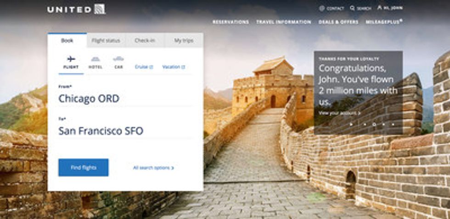The width and height of the screenshot is (450, 219).
Task: Open All search options link
Action: pyautogui.click(x=153, y=168)
